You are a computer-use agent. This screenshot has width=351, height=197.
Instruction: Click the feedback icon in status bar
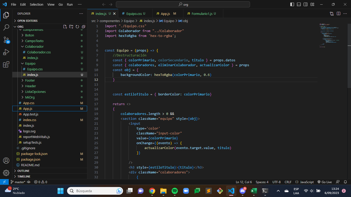tap(338, 182)
